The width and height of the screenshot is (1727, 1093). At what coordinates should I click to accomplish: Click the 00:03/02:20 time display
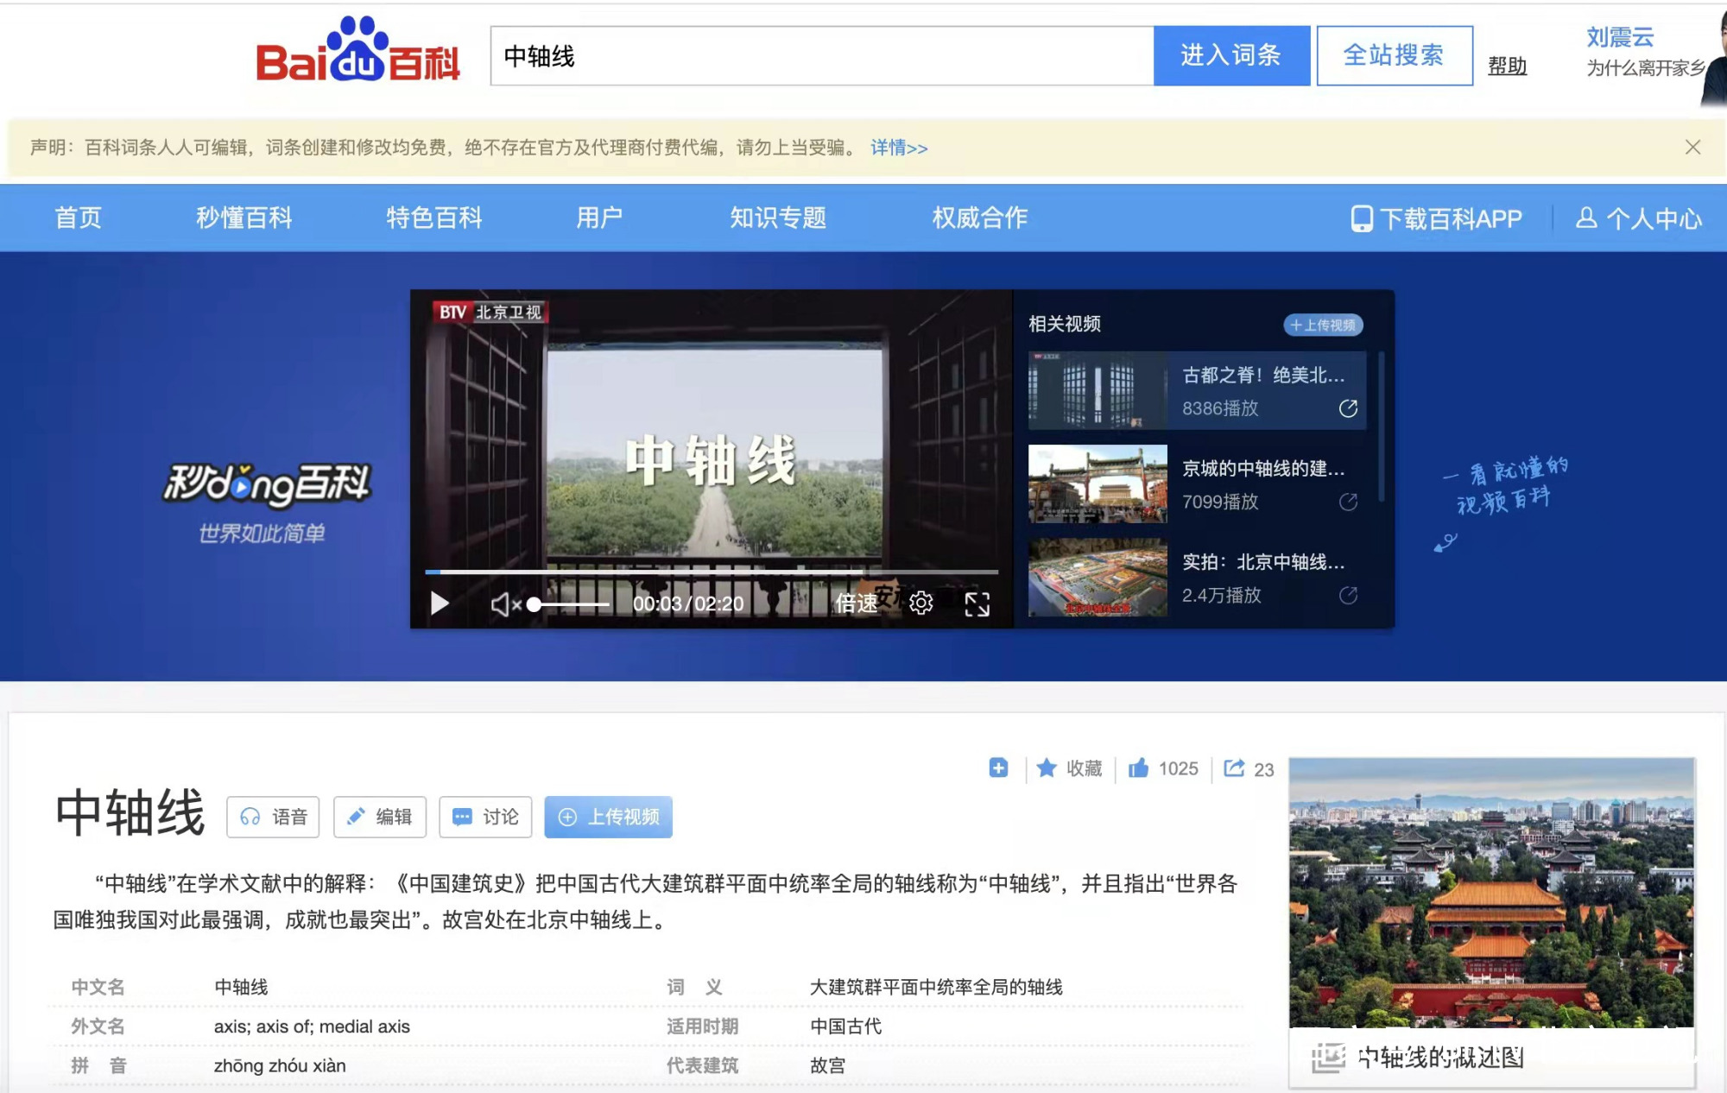(688, 603)
